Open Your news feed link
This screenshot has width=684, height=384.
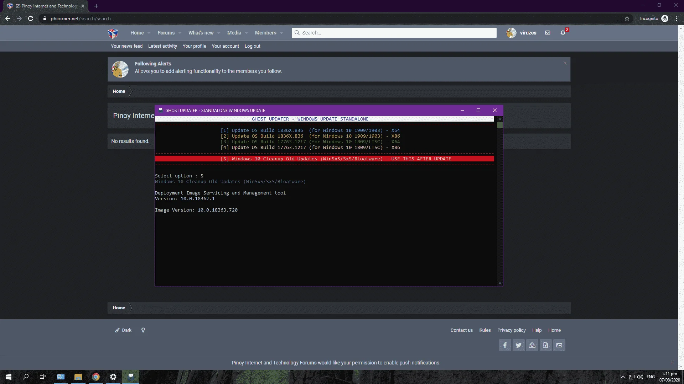click(x=126, y=46)
